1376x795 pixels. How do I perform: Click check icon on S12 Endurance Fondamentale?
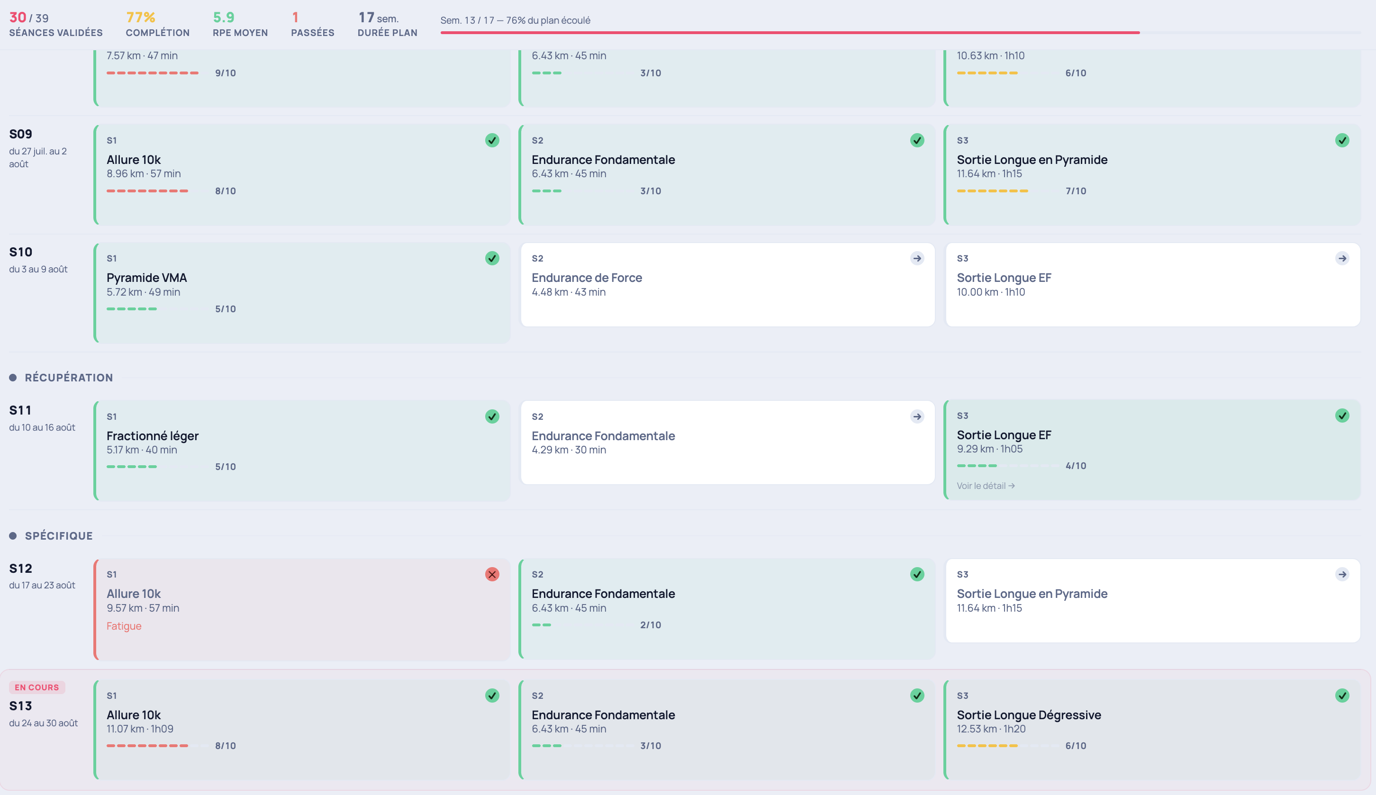[x=917, y=574]
